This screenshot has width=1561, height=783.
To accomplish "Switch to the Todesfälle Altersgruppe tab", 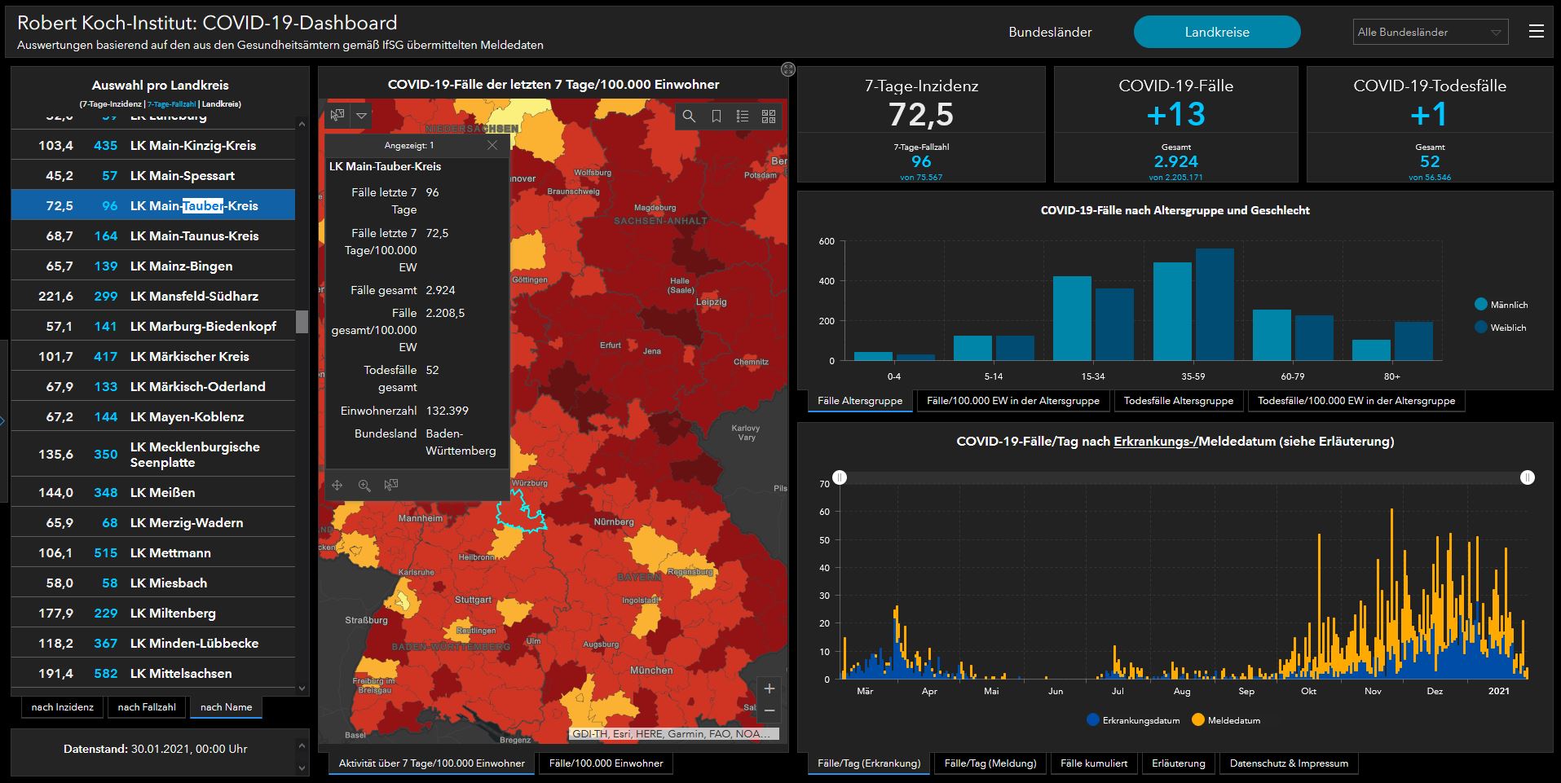I will pos(1178,401).
